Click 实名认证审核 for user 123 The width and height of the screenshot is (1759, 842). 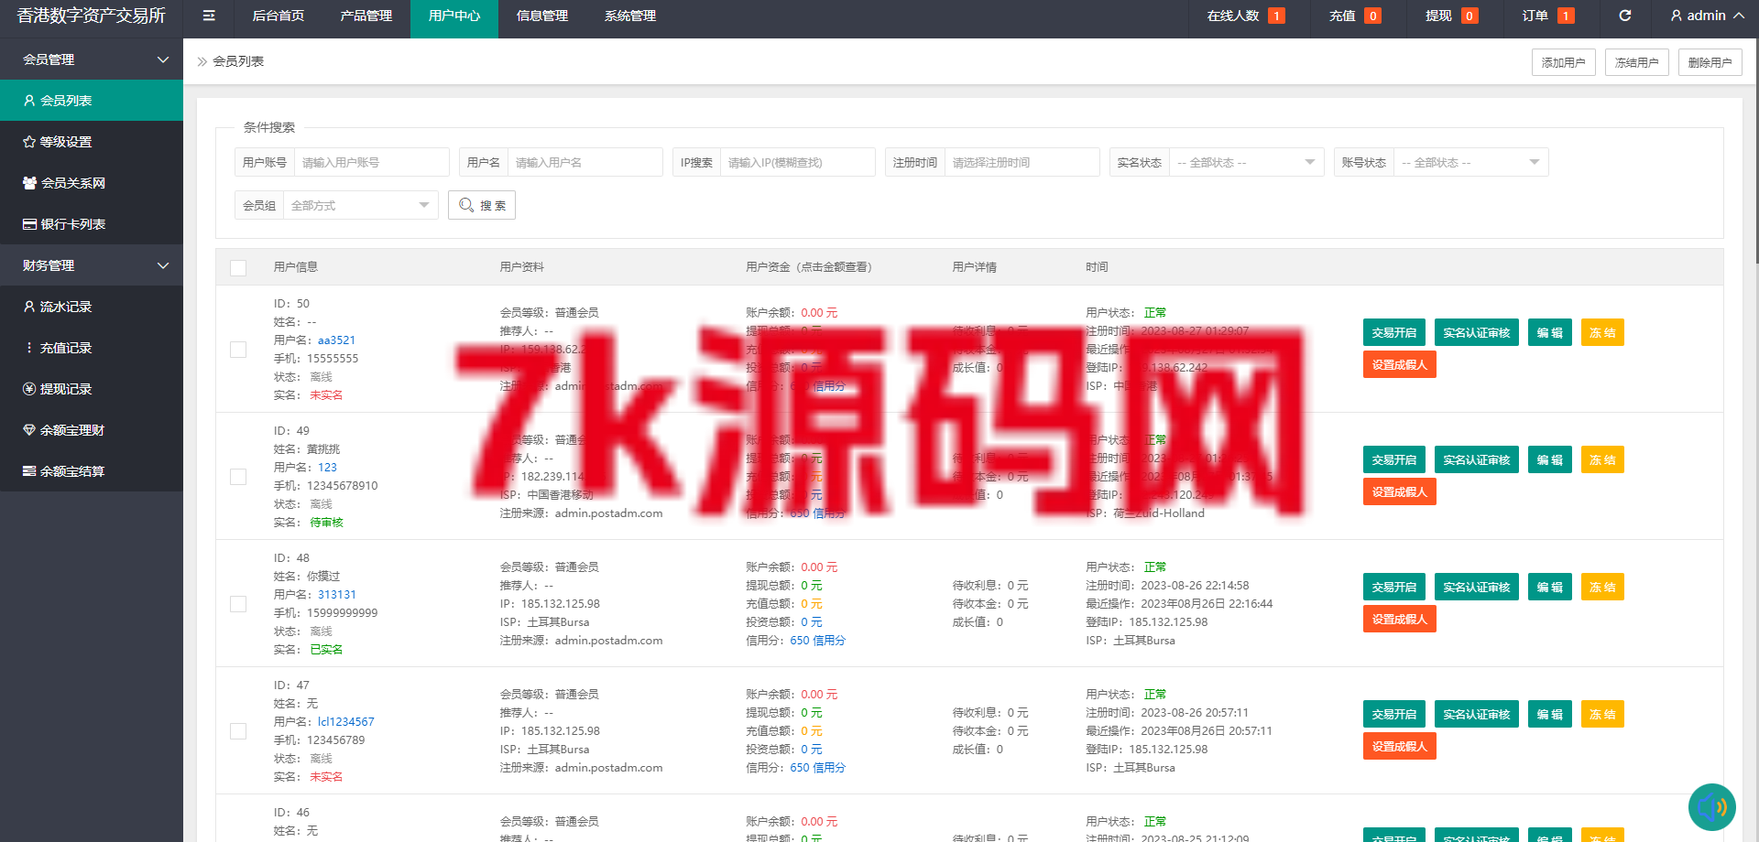tap(1477, 459)
